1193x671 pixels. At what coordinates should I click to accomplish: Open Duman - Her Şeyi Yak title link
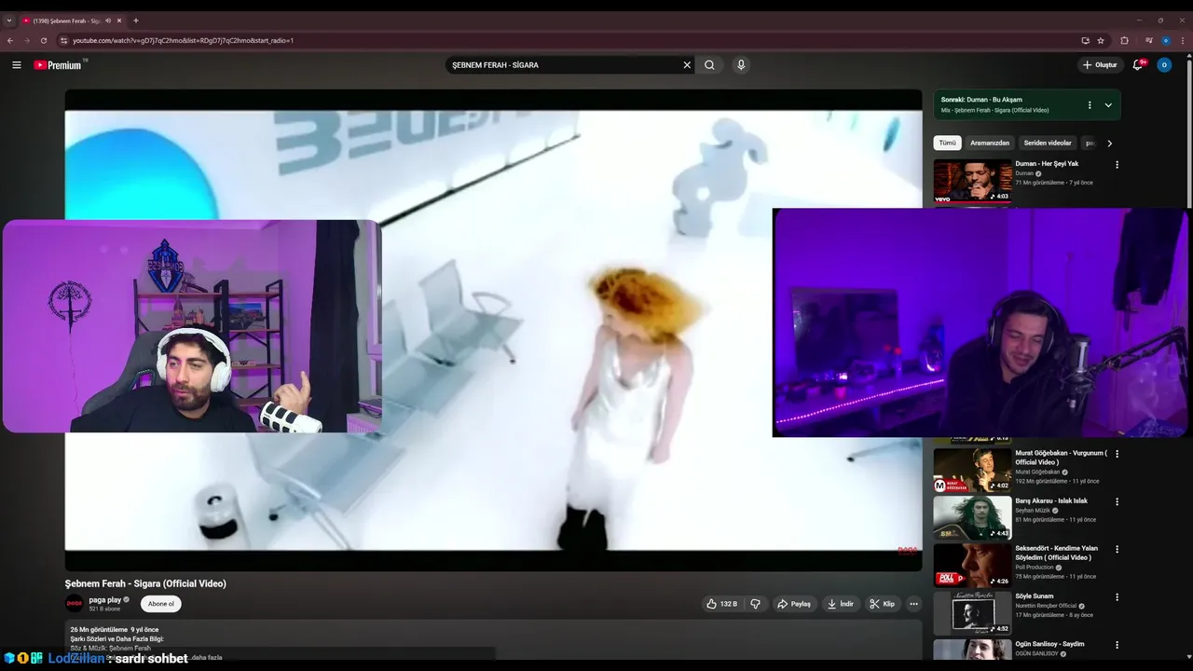click(1047, 164)
